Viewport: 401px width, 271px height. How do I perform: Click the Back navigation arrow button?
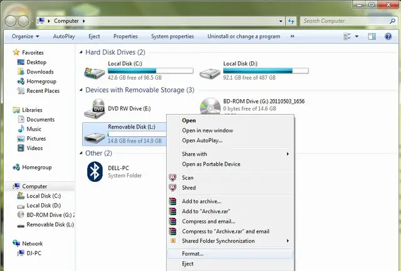click(x=11, y=21)
